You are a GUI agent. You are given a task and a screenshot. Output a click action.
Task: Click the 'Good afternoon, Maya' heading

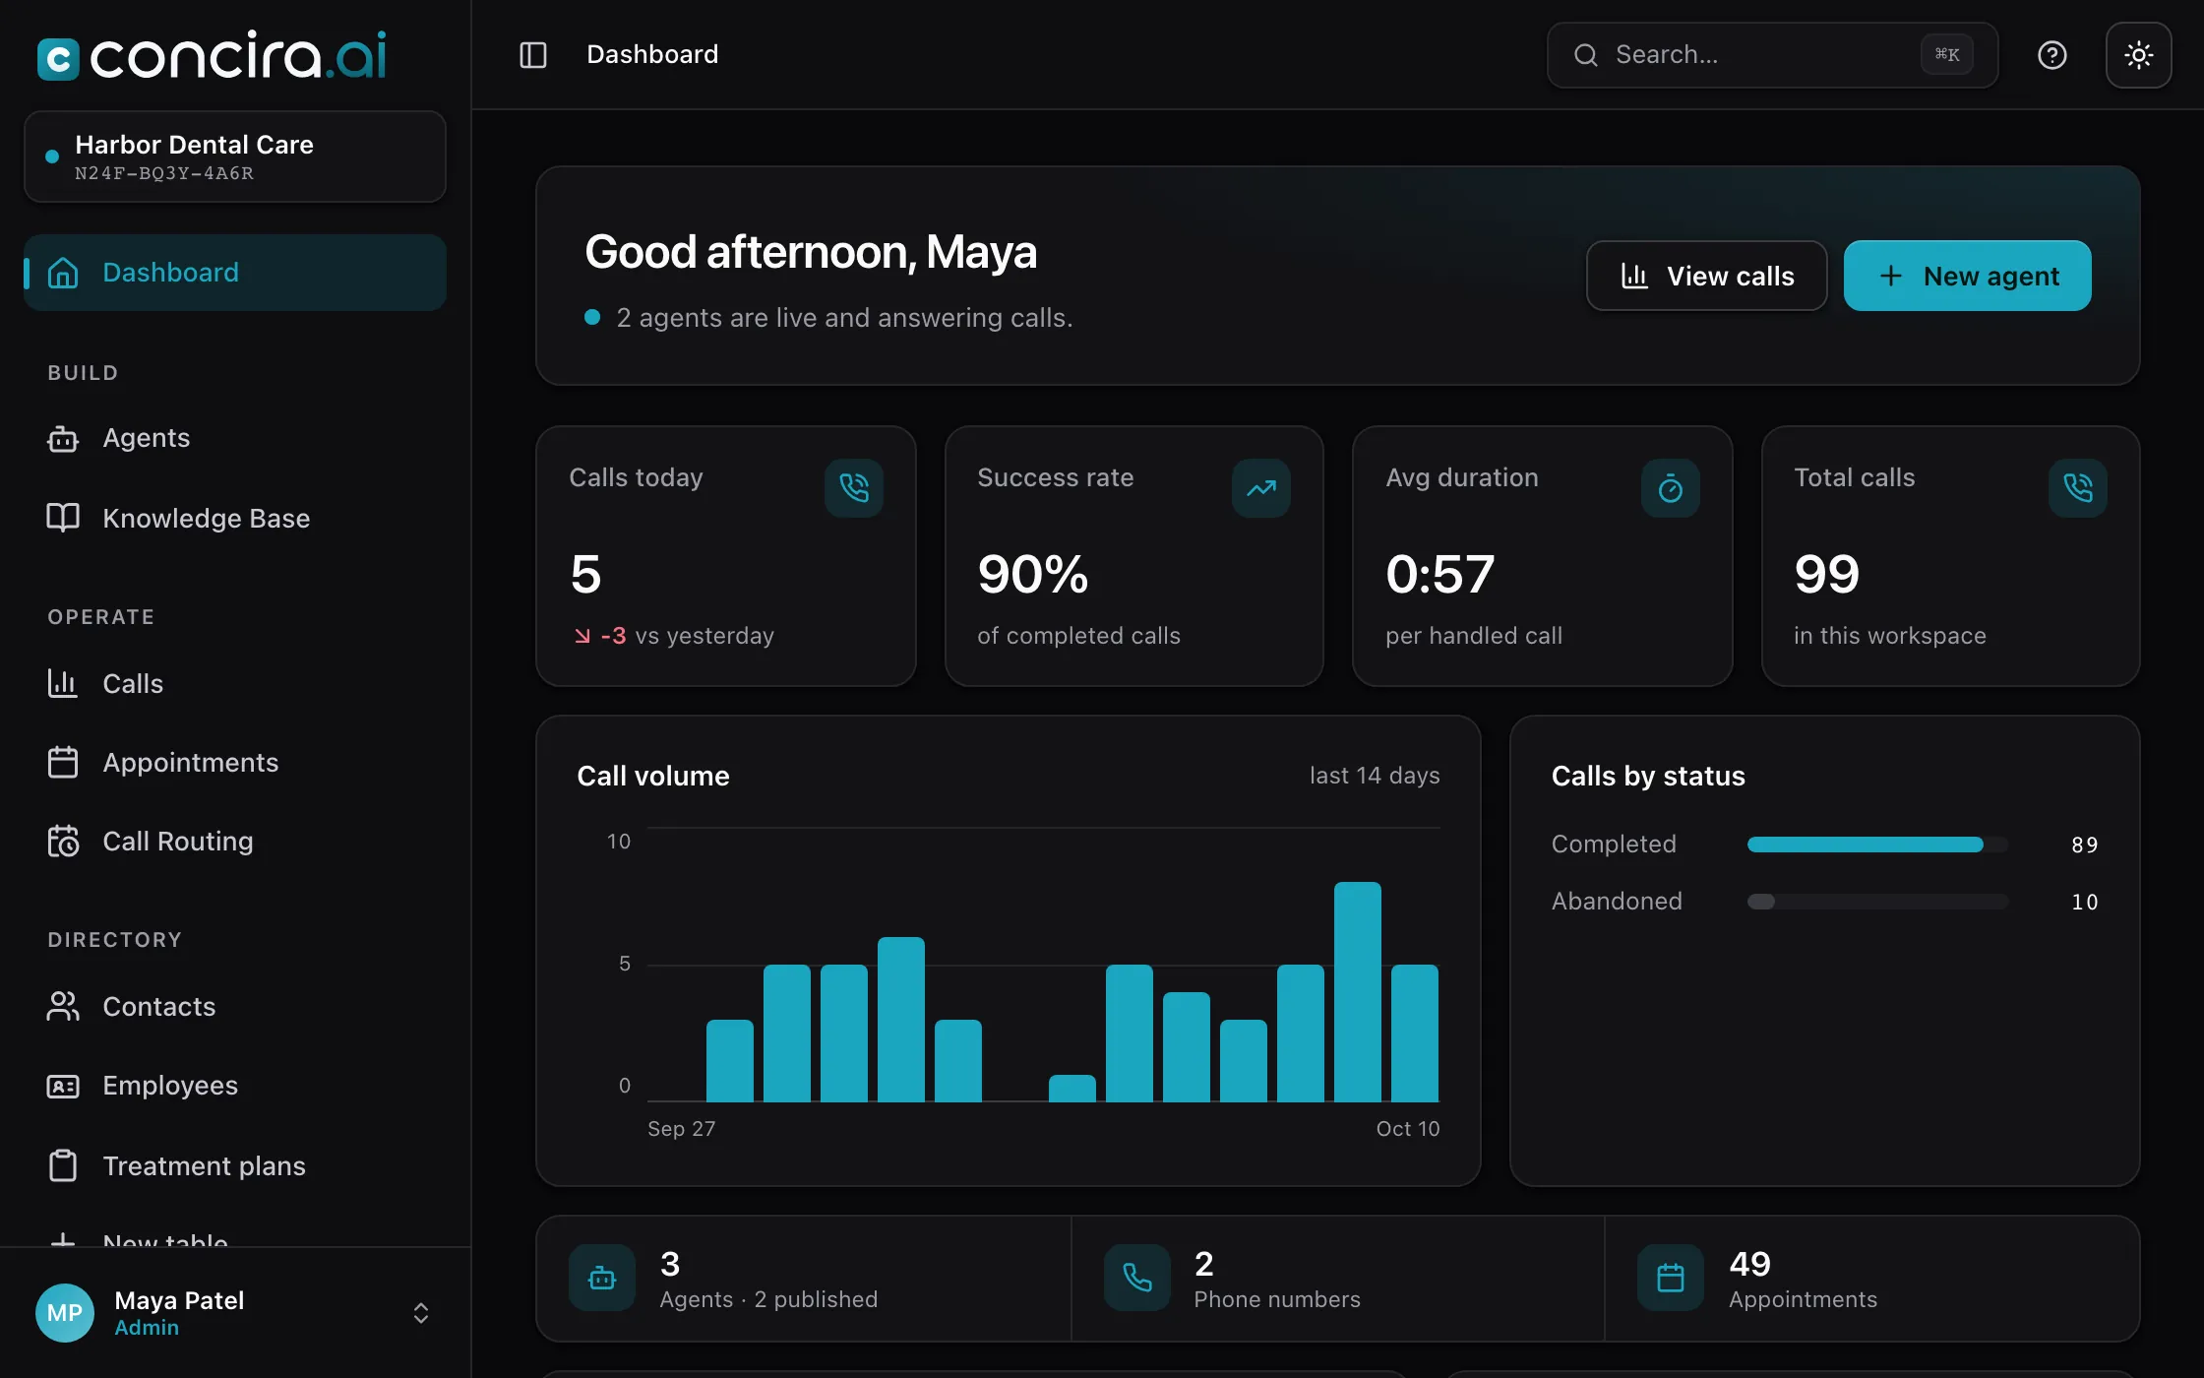811,252
